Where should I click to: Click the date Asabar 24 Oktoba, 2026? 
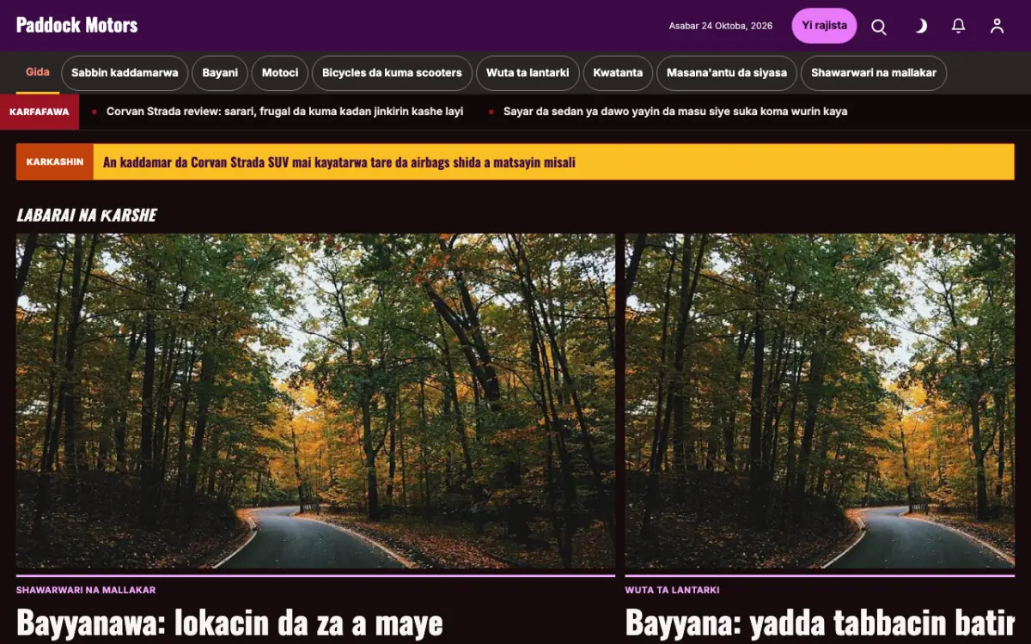721,26
